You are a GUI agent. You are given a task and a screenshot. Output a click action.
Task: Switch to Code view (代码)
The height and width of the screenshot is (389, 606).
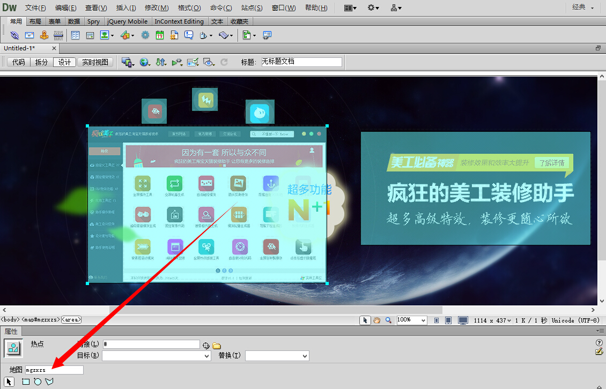tap(19, 62)
